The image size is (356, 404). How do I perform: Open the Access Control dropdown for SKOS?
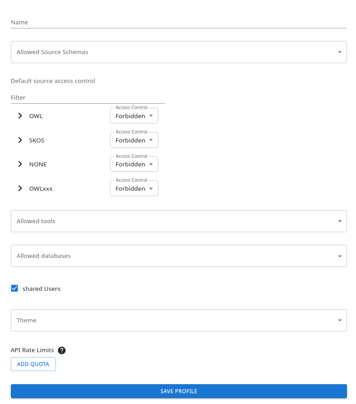[134, 140]
